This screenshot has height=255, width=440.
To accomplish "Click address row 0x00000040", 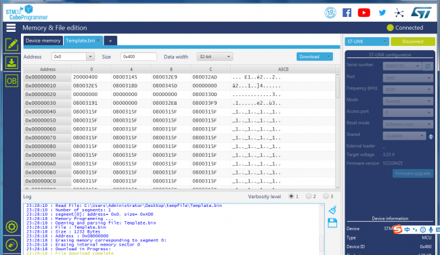I will (41, 112).
